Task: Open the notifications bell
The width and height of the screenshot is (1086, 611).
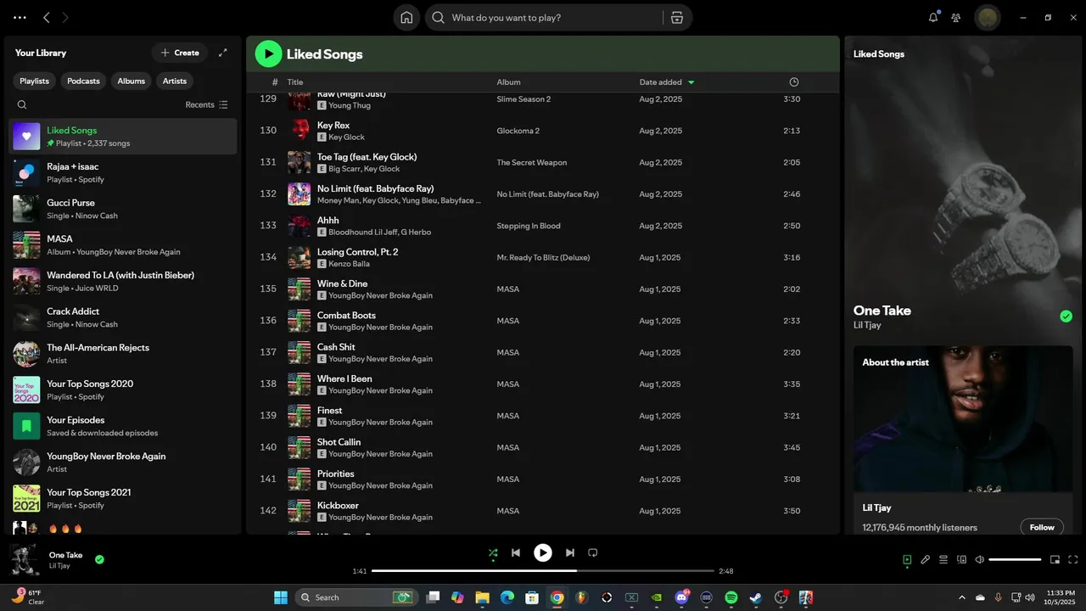Action: (933, 17)
